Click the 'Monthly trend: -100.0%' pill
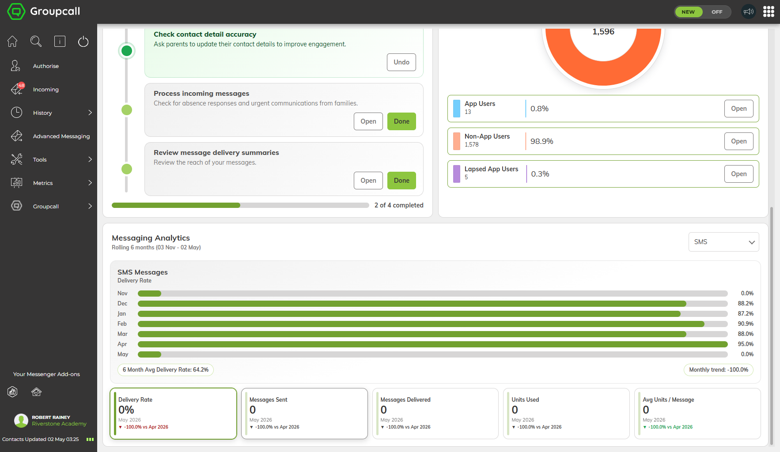 (x=719, y=370)
